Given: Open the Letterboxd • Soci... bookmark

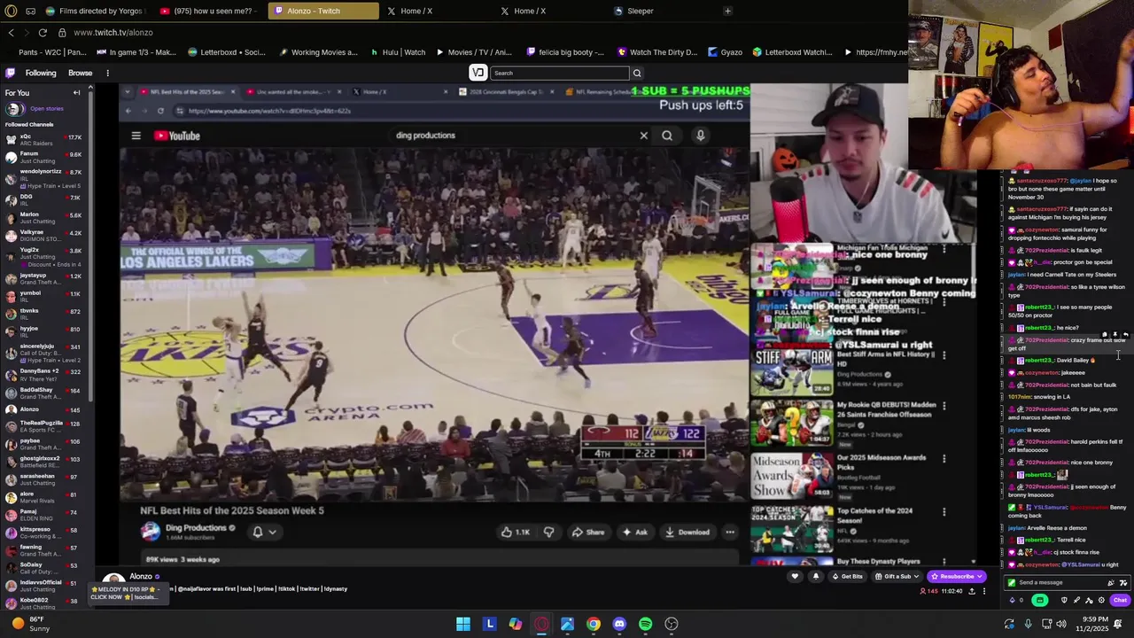Looking at the screenshot, I should (x=227, y=52).
